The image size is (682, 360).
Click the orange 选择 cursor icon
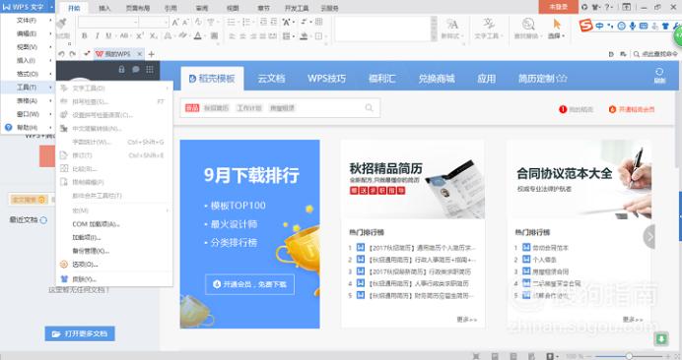(x=556, y=25)
